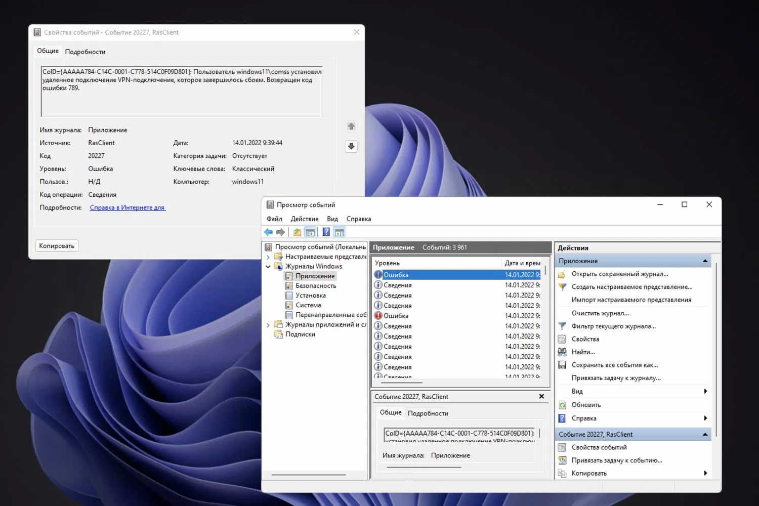
Task: Click Очистить журнал… action
Action: (600, 313)
